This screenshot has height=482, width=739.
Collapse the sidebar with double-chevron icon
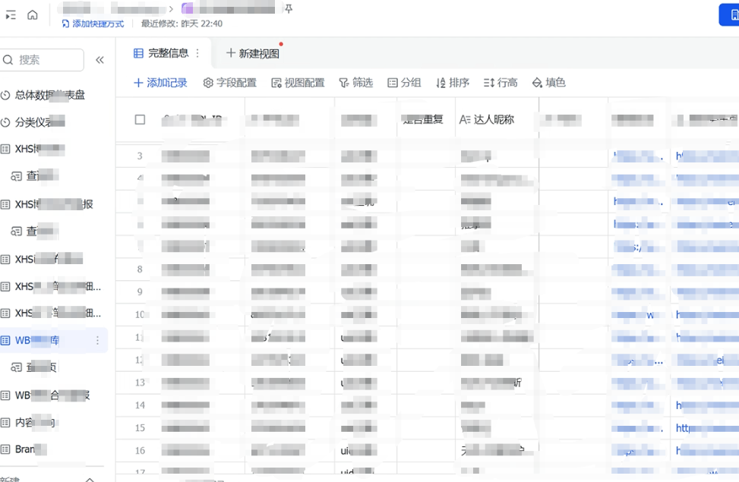(100, 60)
